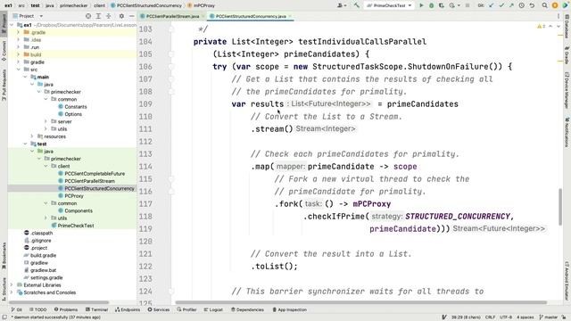
Task: Click CRLF line separator in status bar
Action: pos(490,317)
